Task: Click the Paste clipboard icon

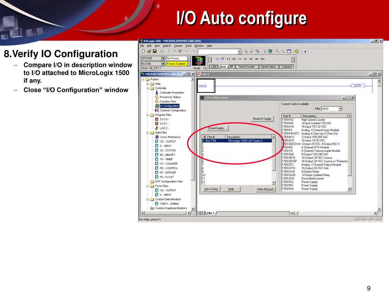Action: pos(180,51)
